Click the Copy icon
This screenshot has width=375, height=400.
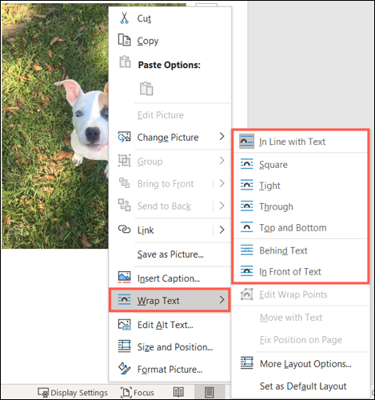[124, 40]
